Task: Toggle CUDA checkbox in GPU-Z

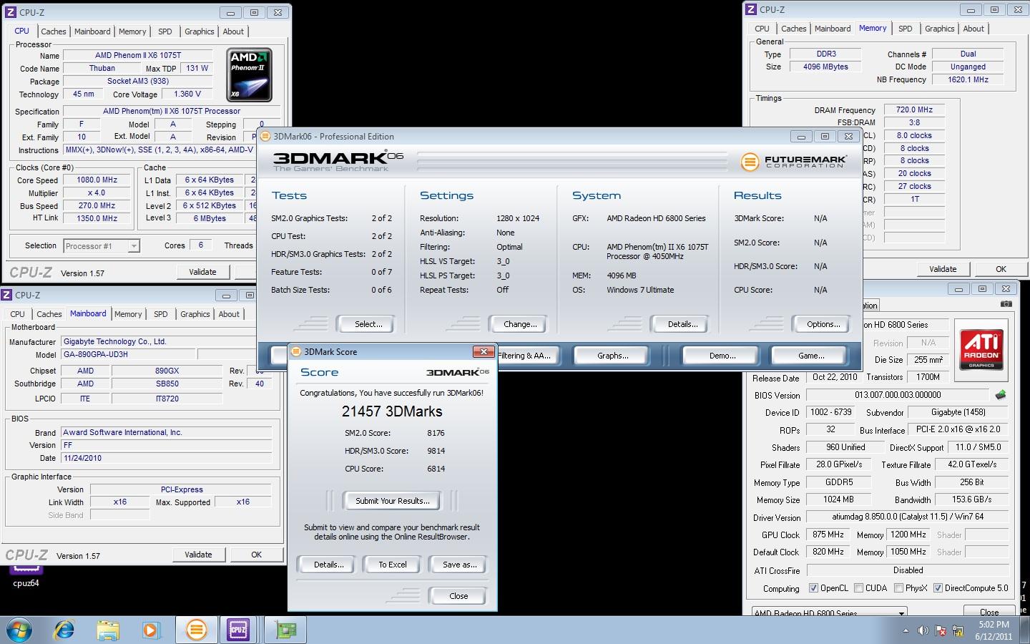Action: pyautogui.click(x=858, y=588)
